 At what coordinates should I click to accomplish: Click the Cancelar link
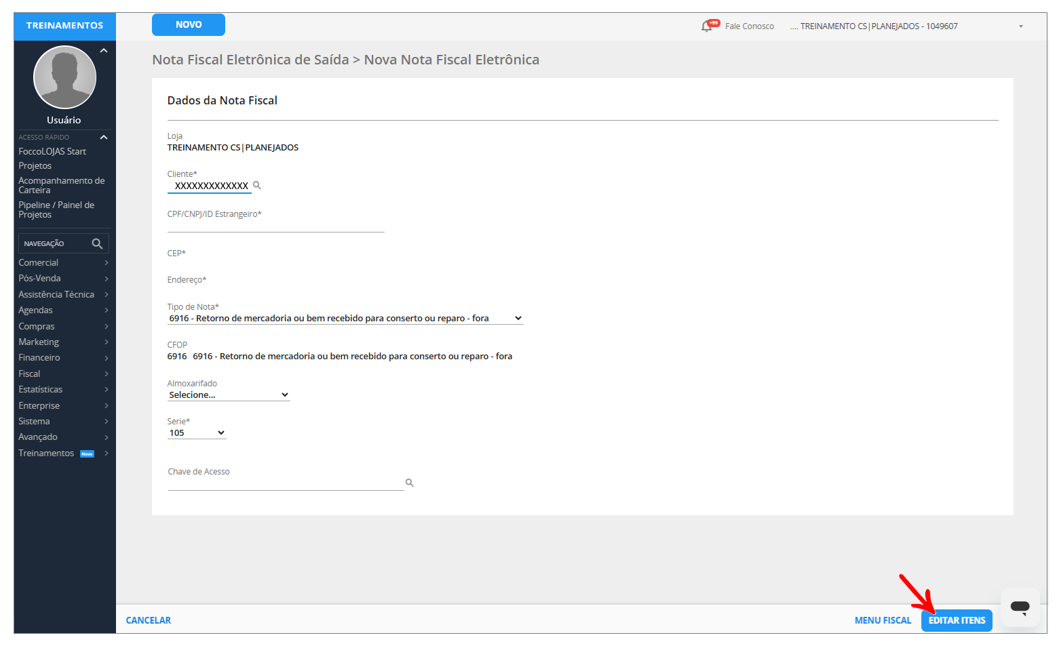tap(149, 620)
